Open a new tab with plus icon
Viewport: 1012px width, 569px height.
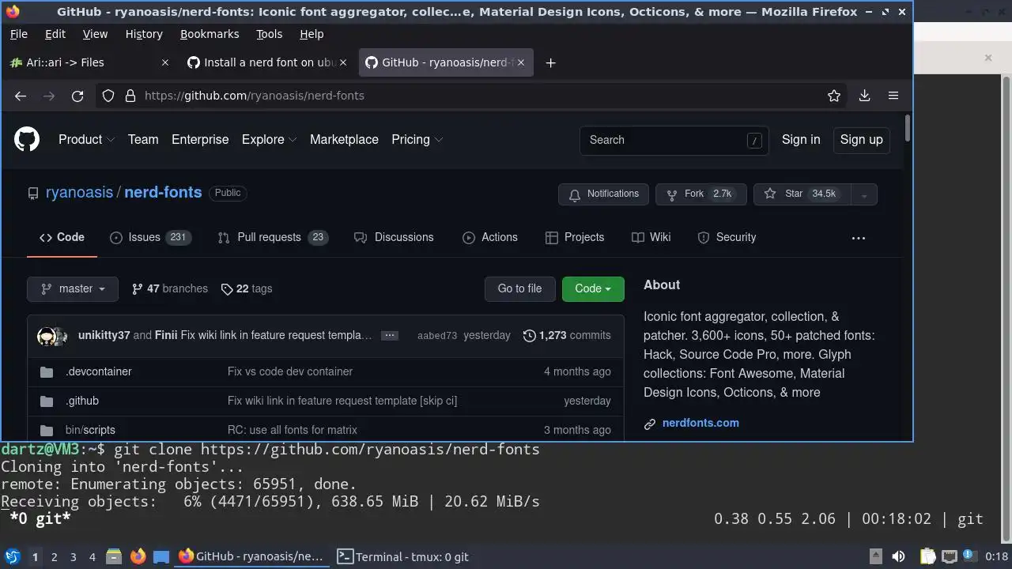(551, 62)
